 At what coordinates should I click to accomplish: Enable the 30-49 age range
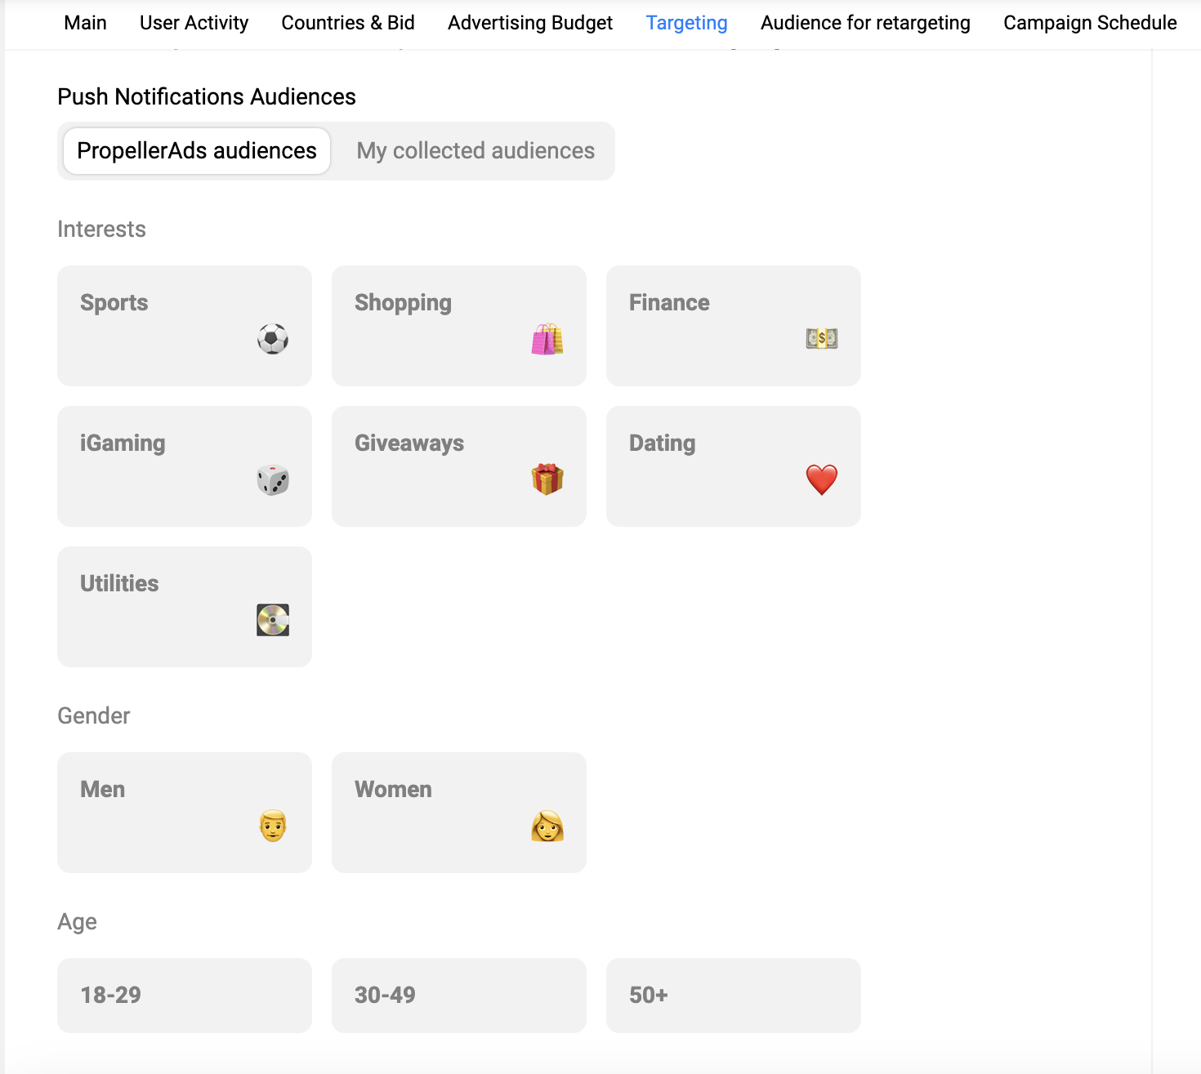(458, 995)
